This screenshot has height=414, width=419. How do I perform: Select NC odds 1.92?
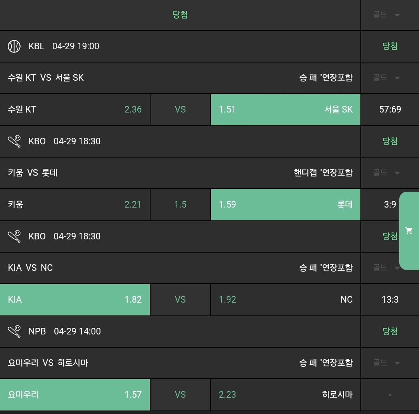point(286,300)
